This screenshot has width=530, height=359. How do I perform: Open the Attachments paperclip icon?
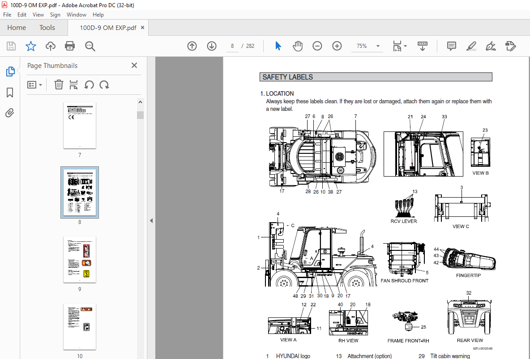[x=10, y=113]
